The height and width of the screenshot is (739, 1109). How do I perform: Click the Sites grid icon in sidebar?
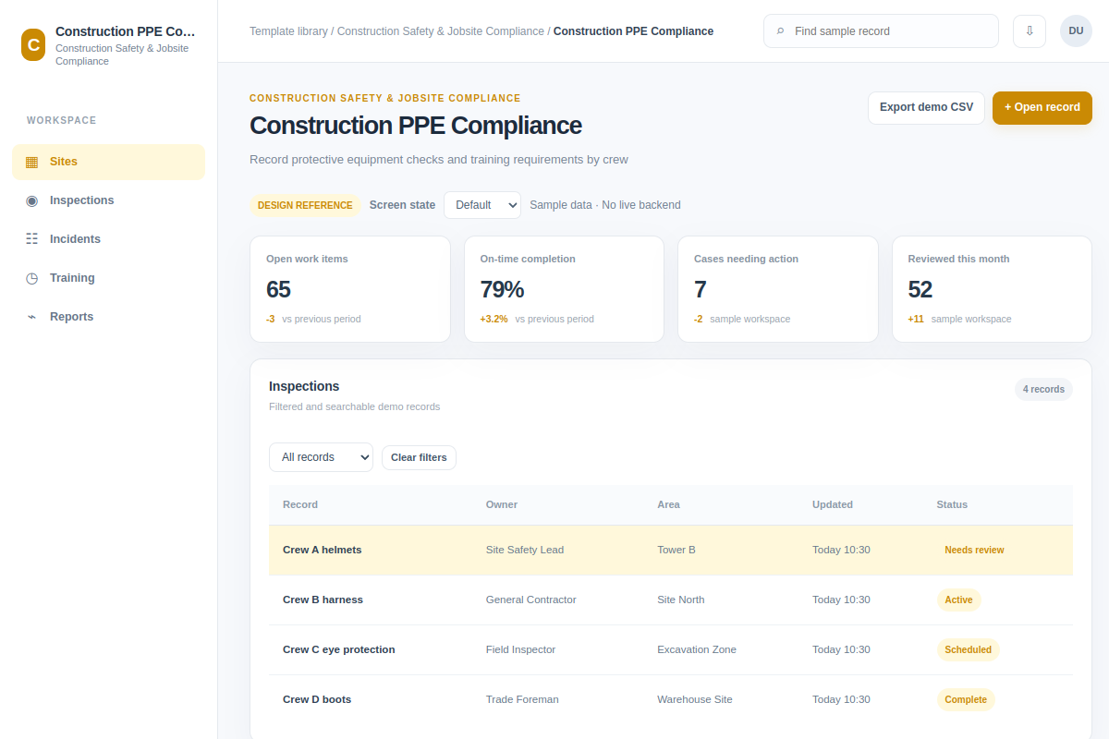[x=31, y=162]
